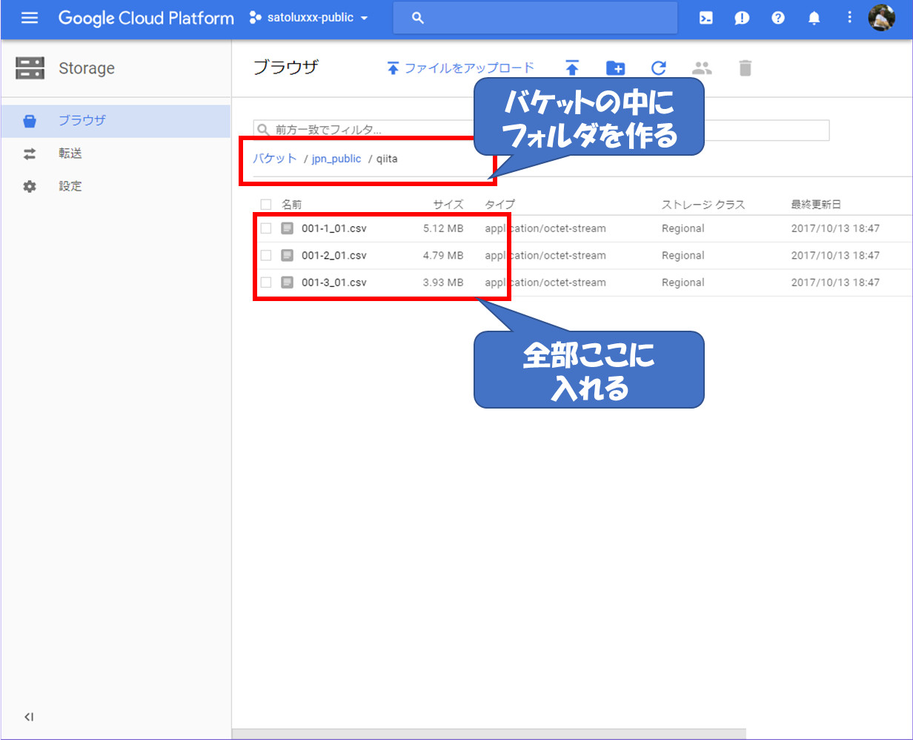The height and width of the screenshot is (740, 913).
Task: Collapse the left sidebar panel
Action: point(29,716)
